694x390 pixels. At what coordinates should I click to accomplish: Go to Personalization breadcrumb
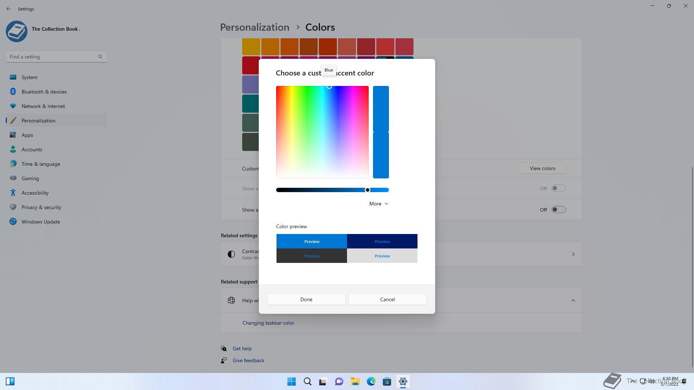pyautogui.click(x=254, y=27)
